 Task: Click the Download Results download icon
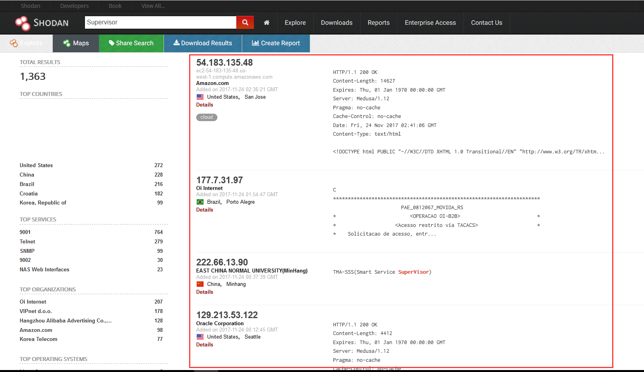point(177,42)
